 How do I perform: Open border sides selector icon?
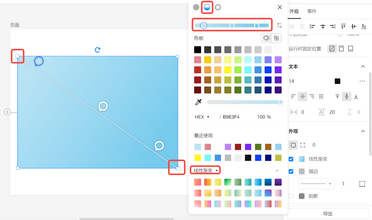coord(362,184)
